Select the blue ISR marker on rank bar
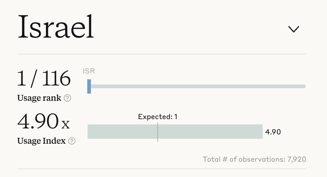The image size is (327, 177). (x=89, y=86)
